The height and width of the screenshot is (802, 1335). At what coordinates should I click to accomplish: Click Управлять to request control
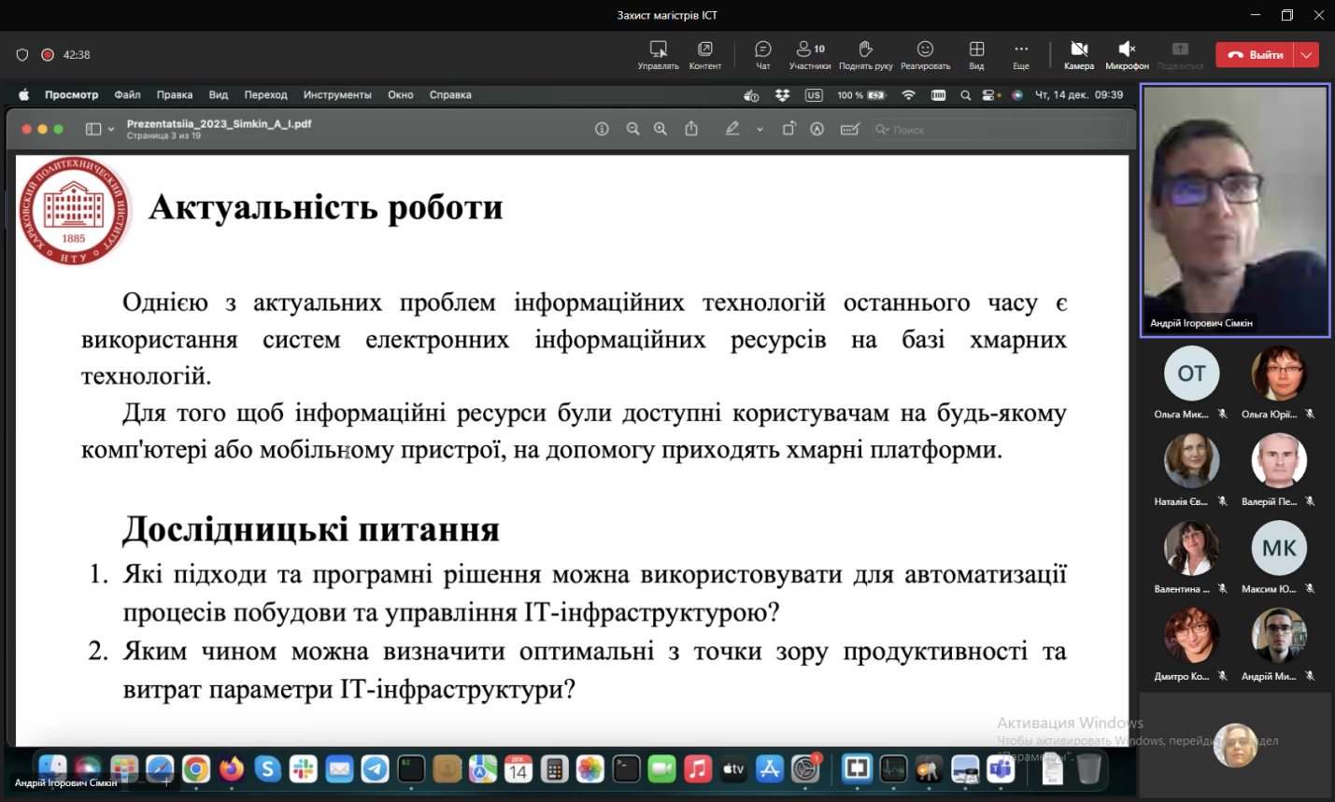click(x=658, y=54)
